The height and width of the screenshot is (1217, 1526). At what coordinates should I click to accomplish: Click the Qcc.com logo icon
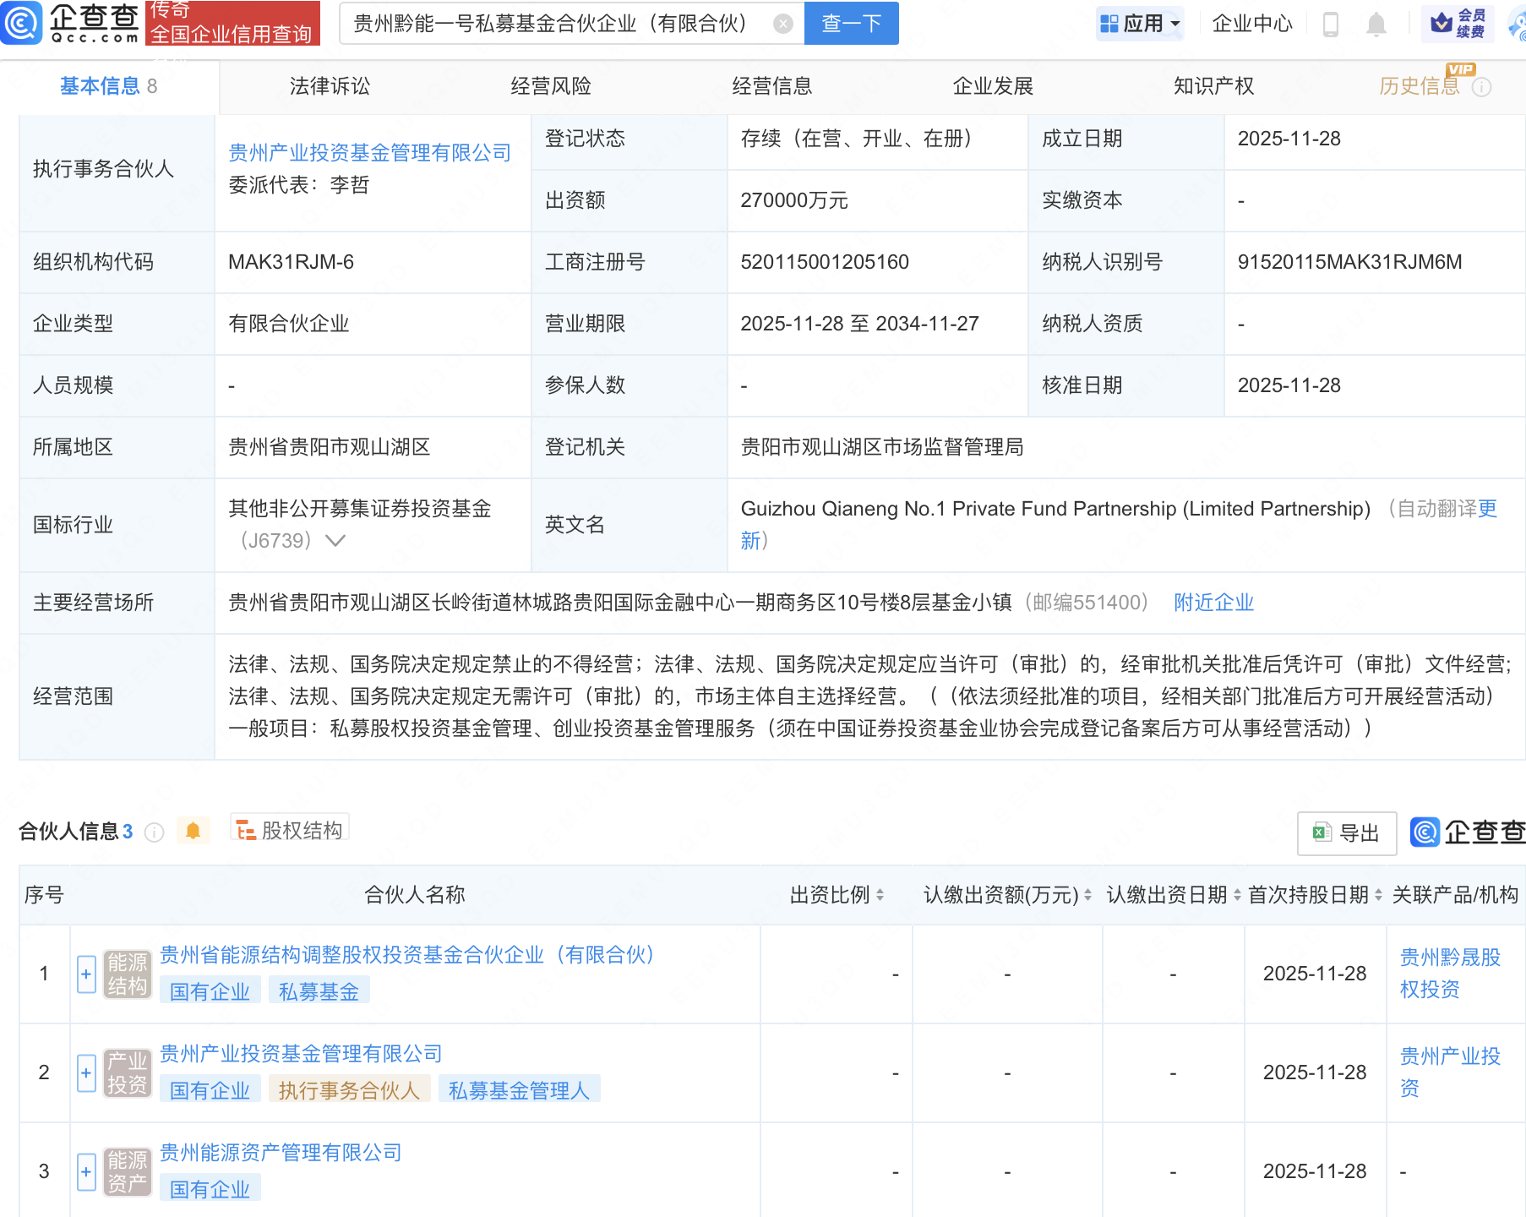pos(22,23)
